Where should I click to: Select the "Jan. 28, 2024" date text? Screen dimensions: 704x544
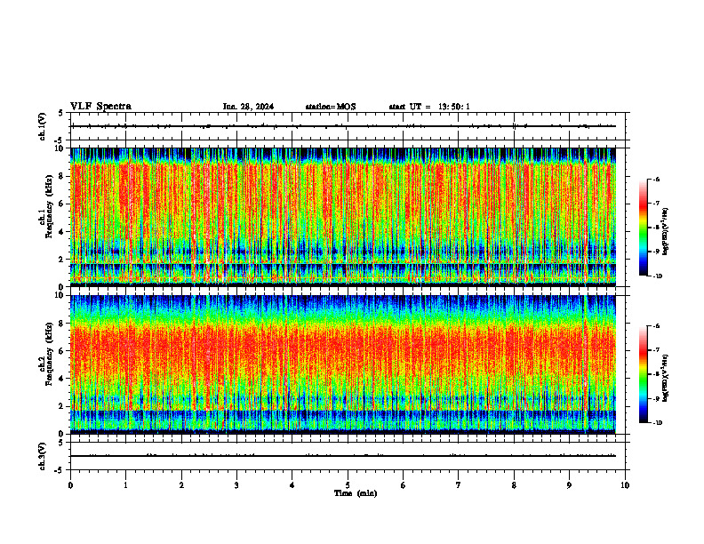click(x=248, y=107)
